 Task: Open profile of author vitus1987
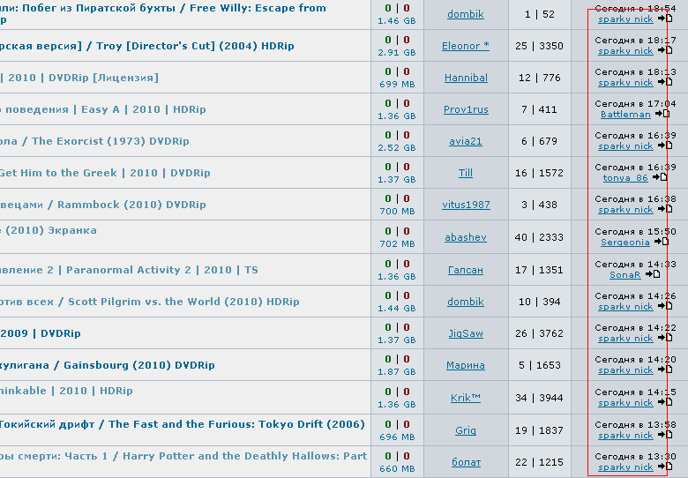[465, 205]
